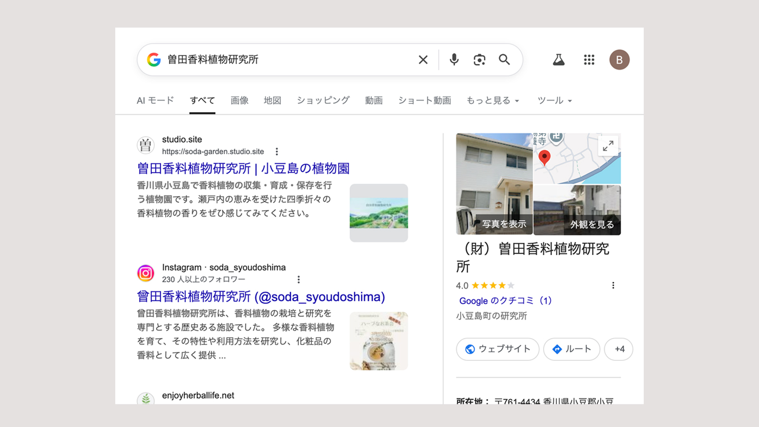
Task: Open Google apps grid
Action: click(x=589, y=60)
